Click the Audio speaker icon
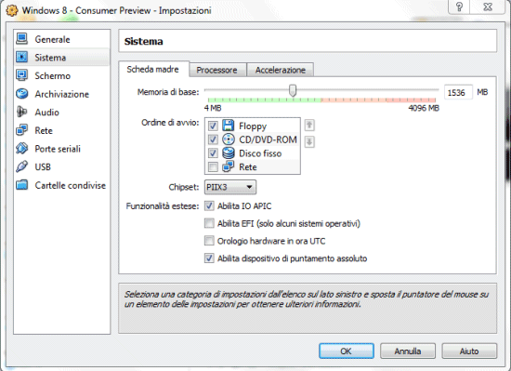This screenshot has width=511, height=371. [22, 112]
